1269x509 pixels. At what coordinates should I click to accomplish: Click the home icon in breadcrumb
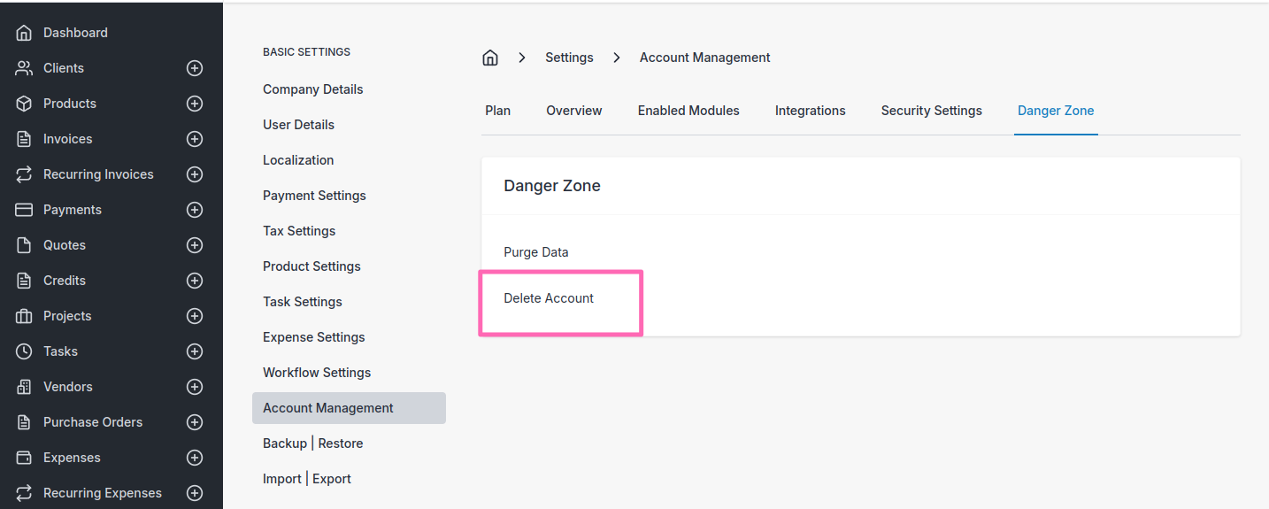(489, 58)
